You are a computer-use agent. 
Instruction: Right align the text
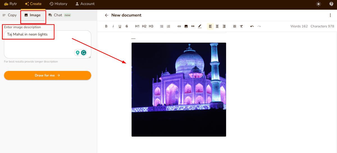(x=224, y=26)
